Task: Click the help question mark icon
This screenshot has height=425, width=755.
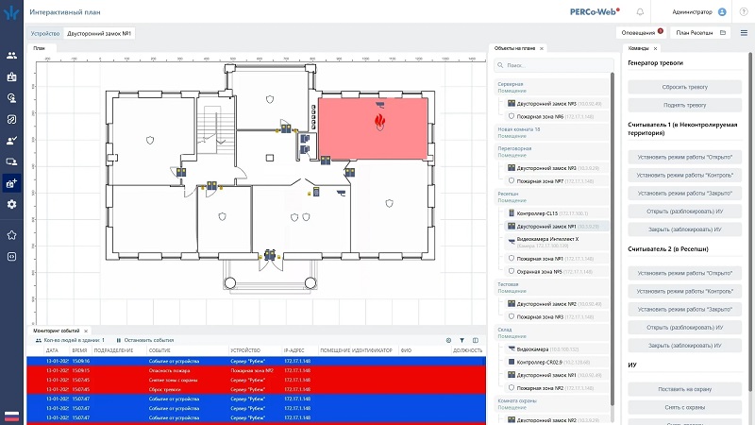Action: pos(743,12)
